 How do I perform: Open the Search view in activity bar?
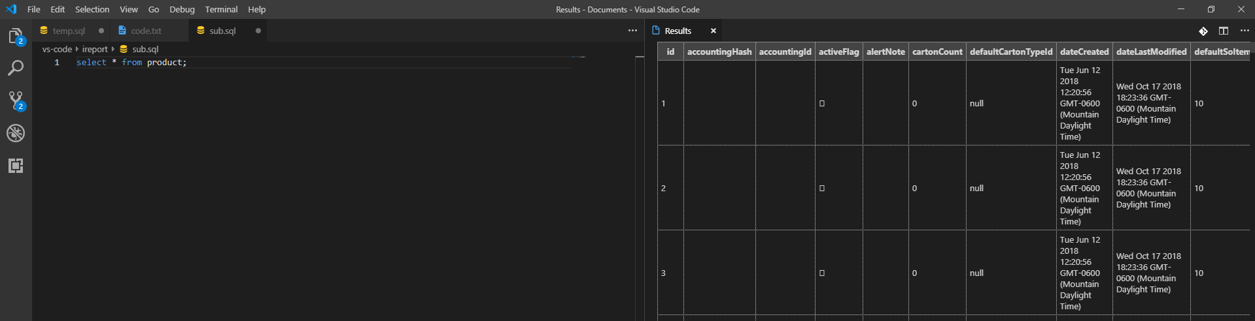[x=16, y=68]
